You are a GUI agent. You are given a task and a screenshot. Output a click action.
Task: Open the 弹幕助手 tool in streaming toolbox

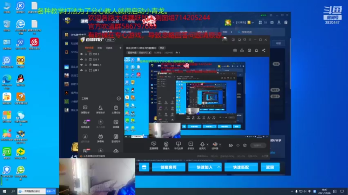85,110
